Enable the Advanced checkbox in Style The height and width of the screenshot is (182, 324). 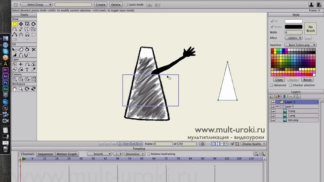click(271, 85)
